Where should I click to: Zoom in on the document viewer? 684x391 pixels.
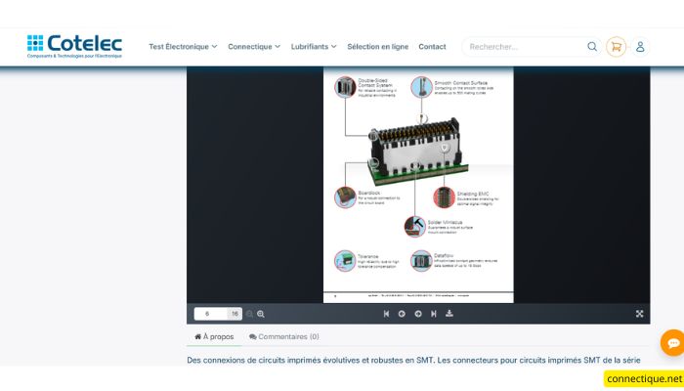261,314
